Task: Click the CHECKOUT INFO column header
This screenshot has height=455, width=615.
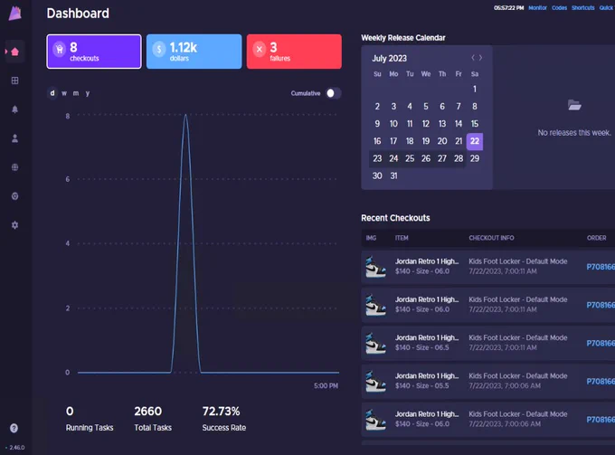Action: [x=491, y=238]
